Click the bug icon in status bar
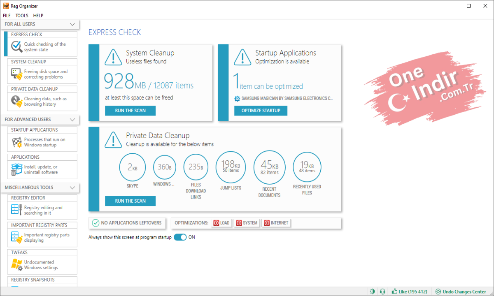 click(x=372, y=291)
